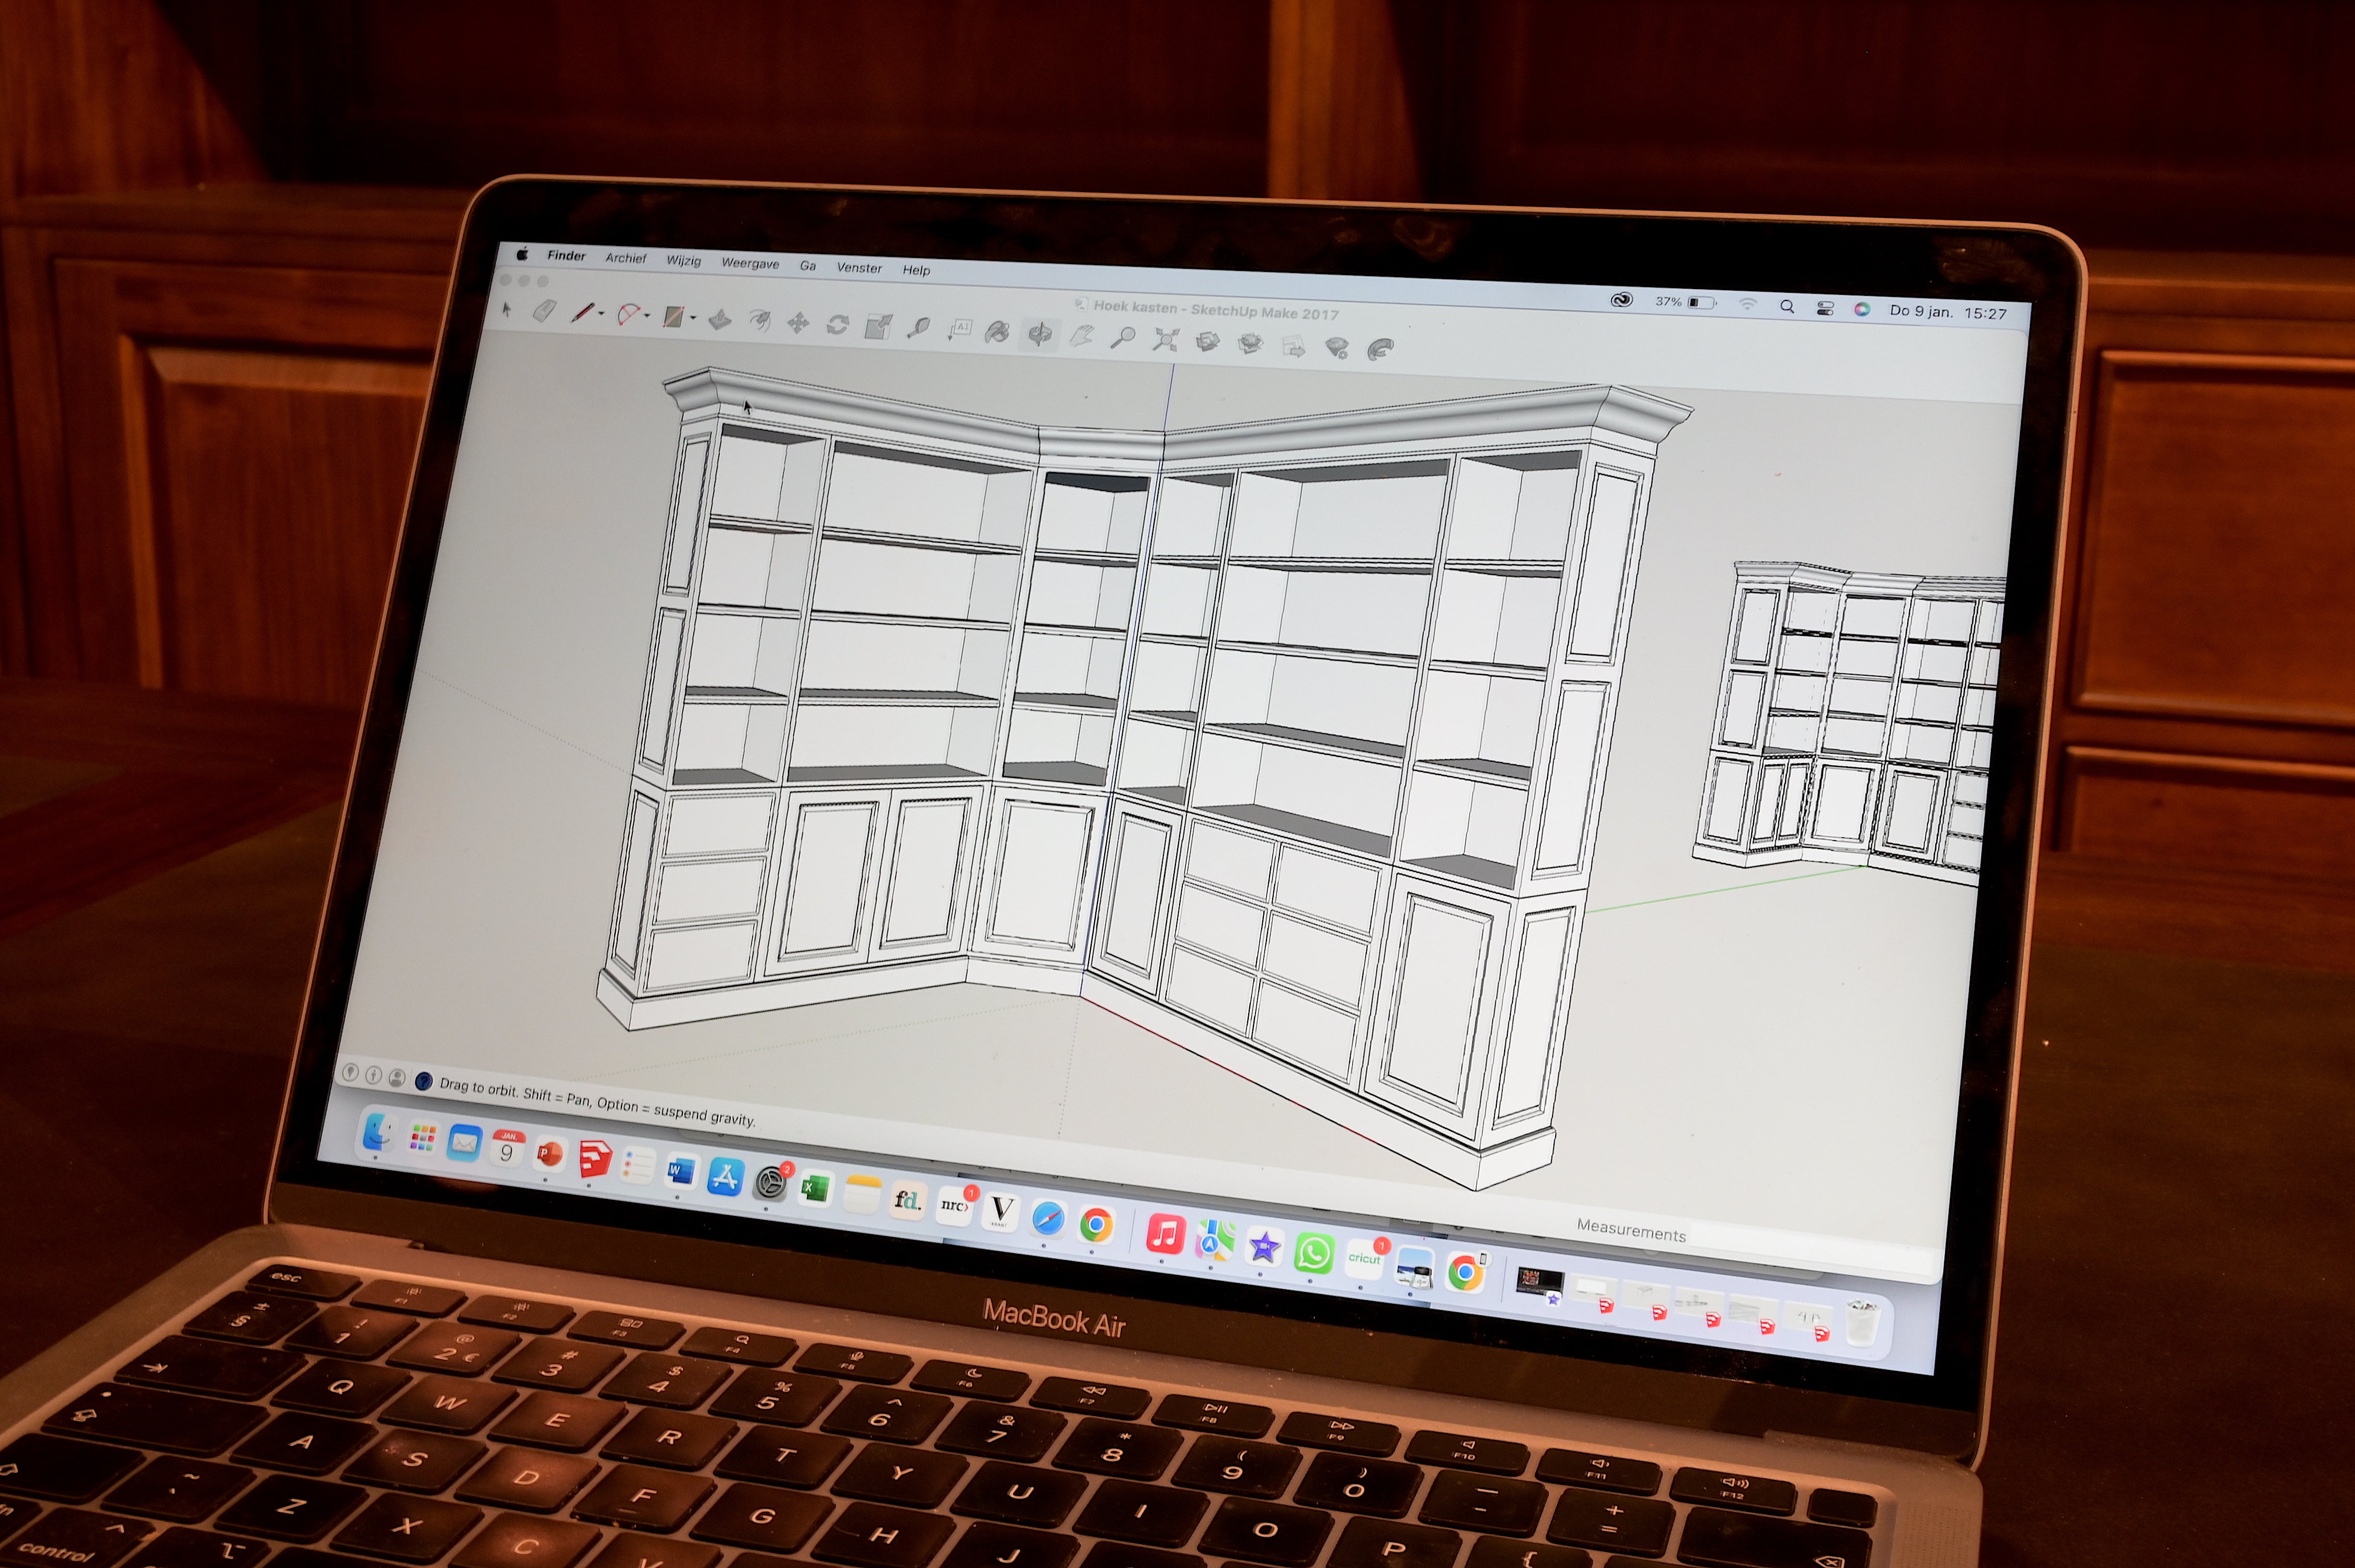This screenshot has height=1568, width=2355.
Task: Select the Paint Bucket tool
Action: pos(997,332)
